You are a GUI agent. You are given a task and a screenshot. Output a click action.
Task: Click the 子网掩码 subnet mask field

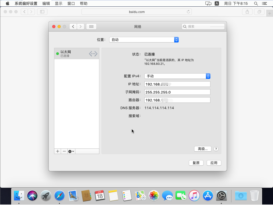pyautogui.click(x=177, y=92)
